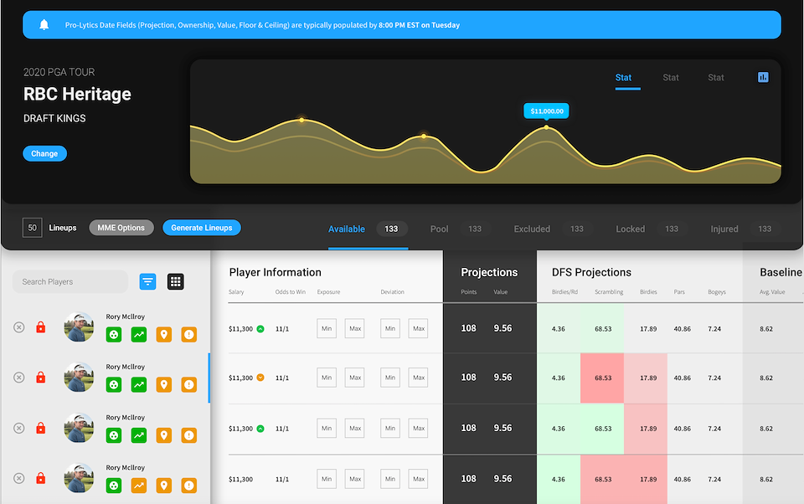
Task: Click the Deviation Min field in the first row
Action: click(390, 329)
